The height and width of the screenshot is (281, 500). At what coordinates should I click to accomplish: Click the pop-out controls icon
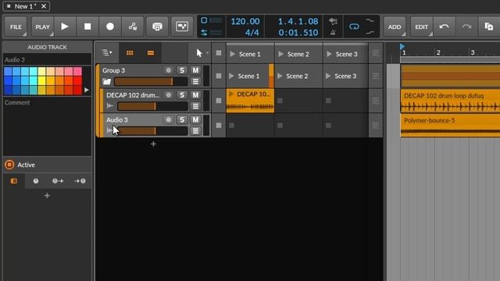pos(182,27)
